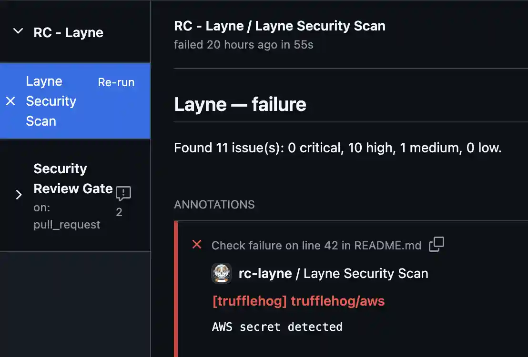Click the Check failure on line 42 text
This screenshot has width=528, height=357.
tap(316, 245)
